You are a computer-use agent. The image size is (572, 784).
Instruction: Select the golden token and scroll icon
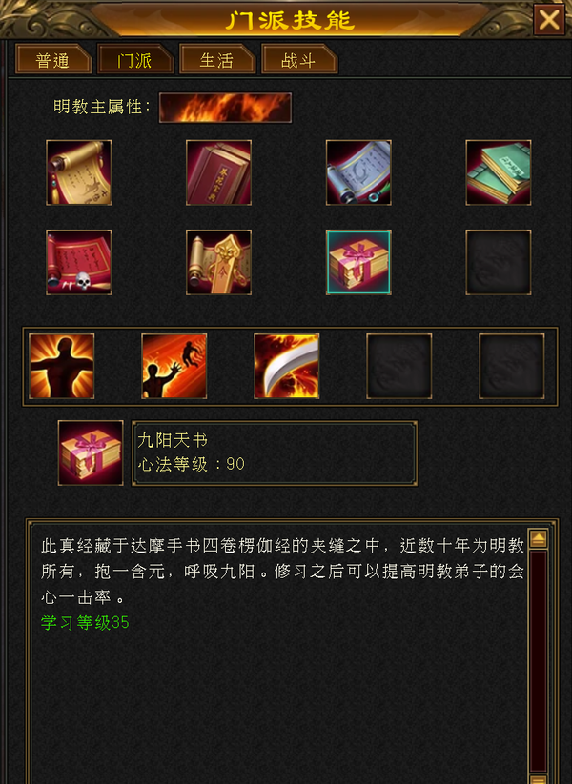(218, 263)
